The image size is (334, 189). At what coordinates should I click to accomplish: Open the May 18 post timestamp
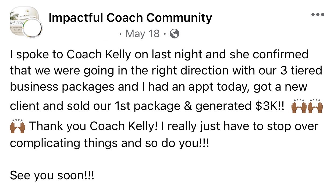tap(143, 34)
